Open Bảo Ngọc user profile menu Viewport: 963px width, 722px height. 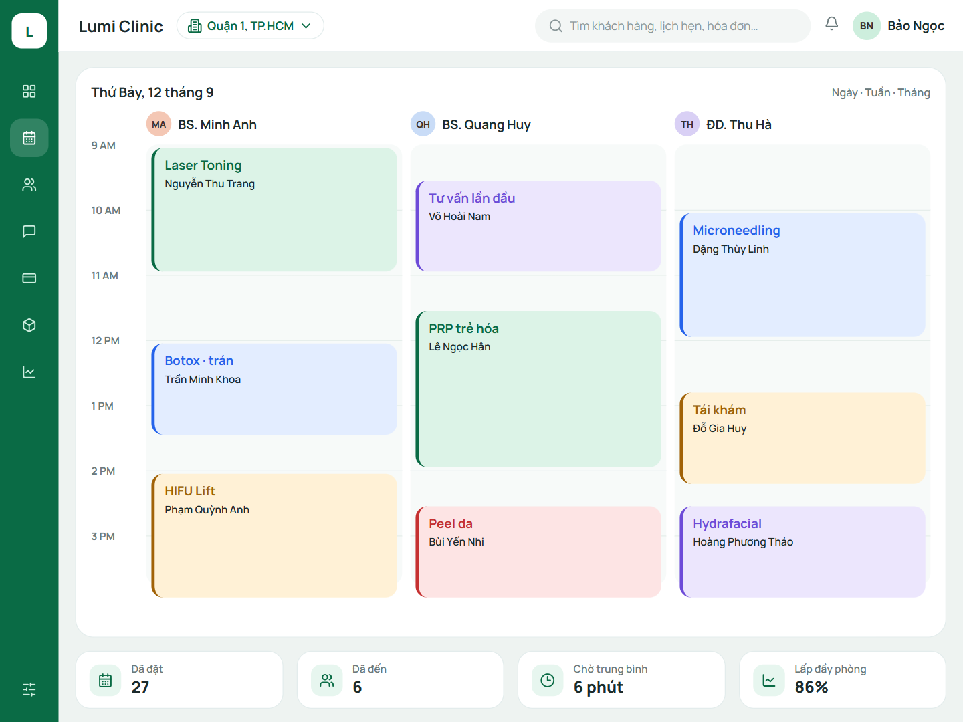(899, 25)
